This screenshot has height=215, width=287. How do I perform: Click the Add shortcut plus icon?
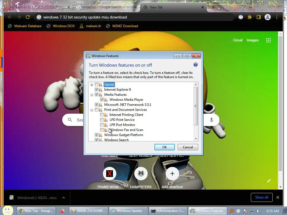(x=172, y=174)
